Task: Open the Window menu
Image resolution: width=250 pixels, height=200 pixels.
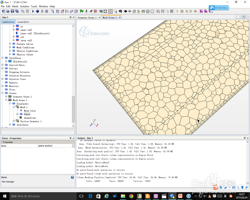Action: point(43,6)
